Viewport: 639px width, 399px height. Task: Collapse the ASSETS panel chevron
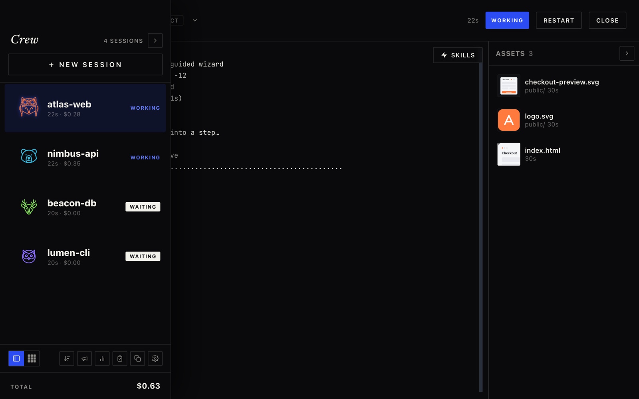click(627, 53)
